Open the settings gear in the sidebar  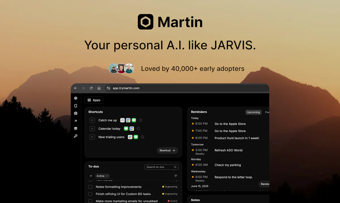pos(76,98)
